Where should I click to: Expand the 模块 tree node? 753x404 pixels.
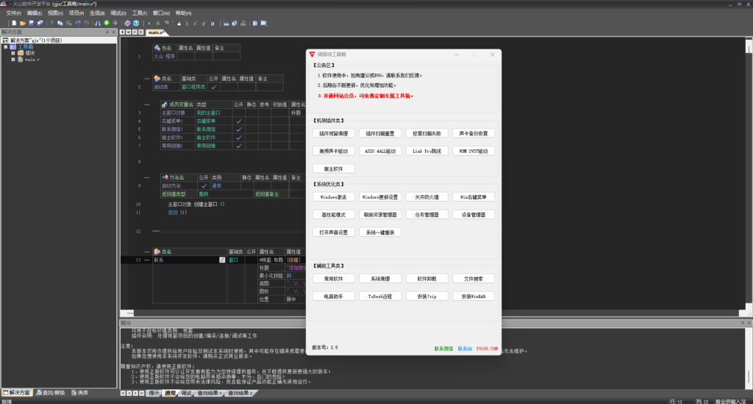[x=13, y=53]
